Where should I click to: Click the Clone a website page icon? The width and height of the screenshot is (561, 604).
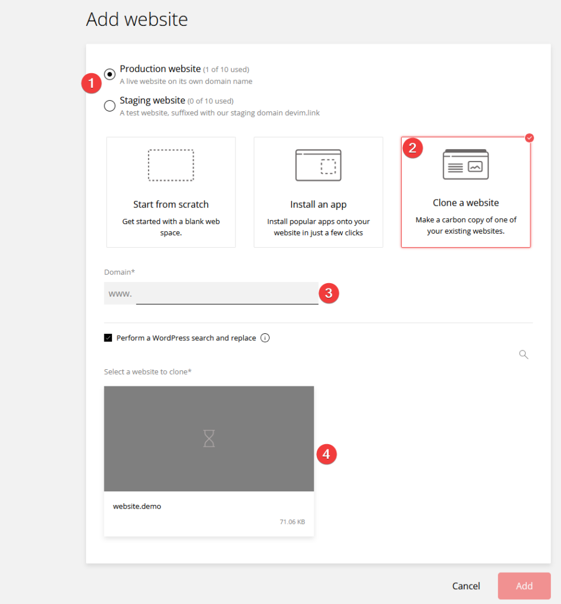pos(466,164)
